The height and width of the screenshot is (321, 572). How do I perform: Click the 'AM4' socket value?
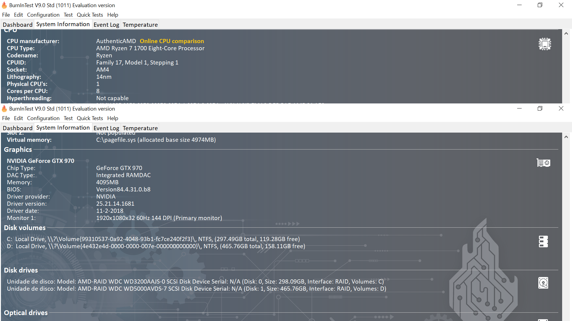(102, 70)
